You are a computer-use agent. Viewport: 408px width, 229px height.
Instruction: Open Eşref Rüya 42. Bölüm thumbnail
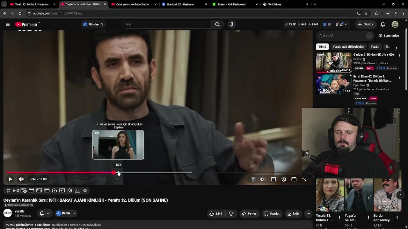(x=334, y=84)
